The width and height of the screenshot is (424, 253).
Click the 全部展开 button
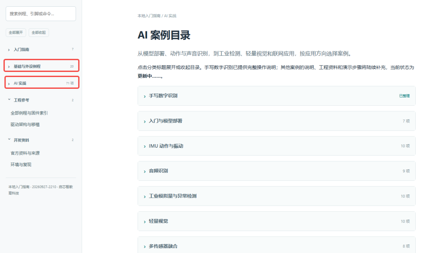[16, 33]
